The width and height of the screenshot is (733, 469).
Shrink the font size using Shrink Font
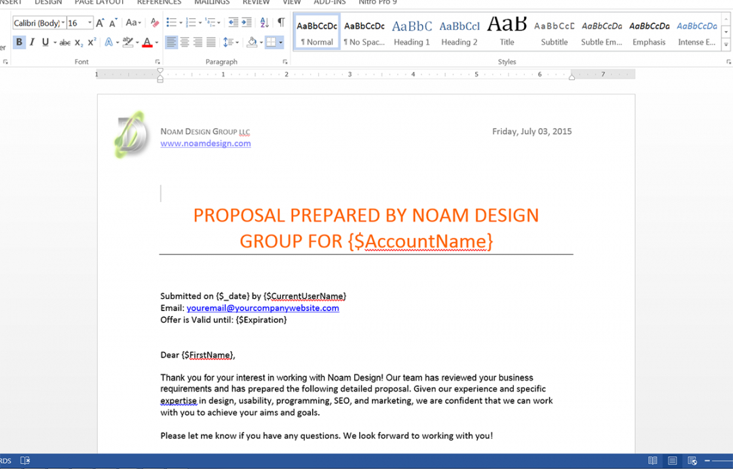(x=113, y=23)
